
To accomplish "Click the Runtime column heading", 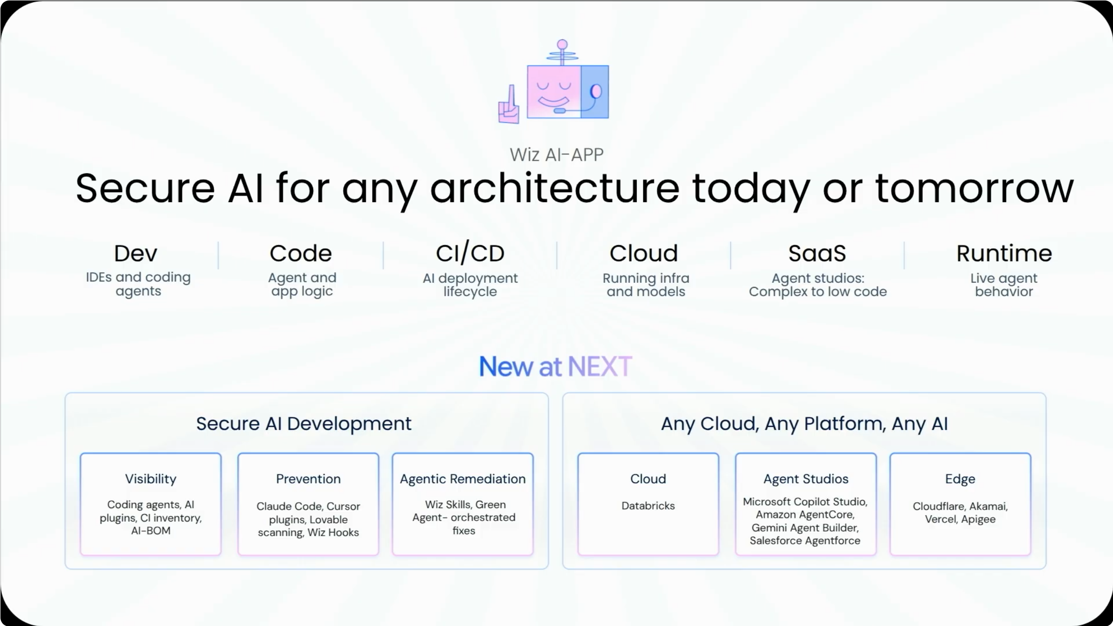I will pos(1004,253).
